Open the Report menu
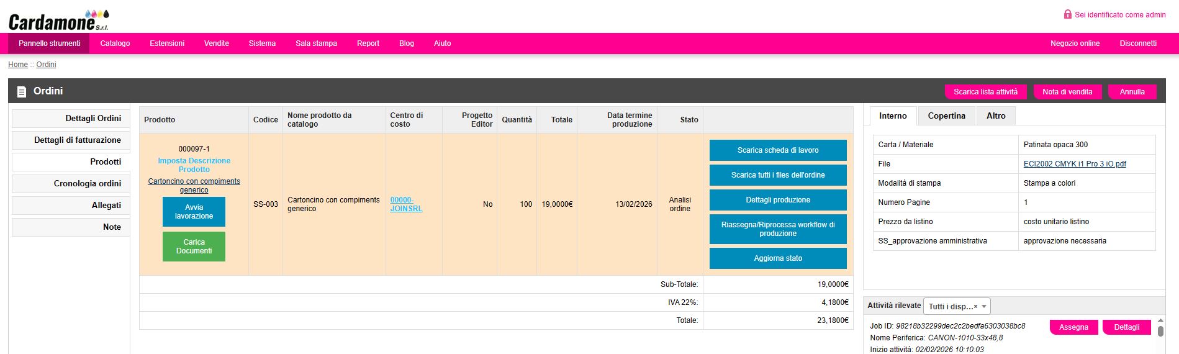 tap(368, 43)
